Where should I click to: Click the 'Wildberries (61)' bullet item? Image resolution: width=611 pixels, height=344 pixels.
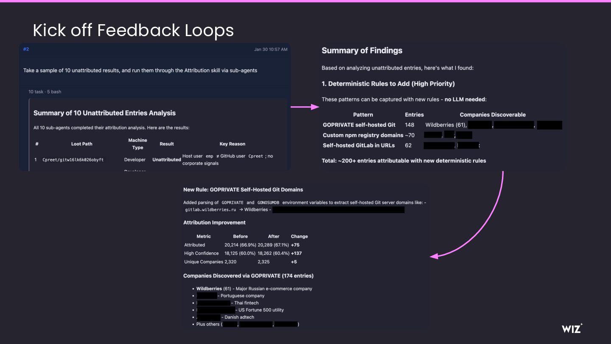click(254, 289)
